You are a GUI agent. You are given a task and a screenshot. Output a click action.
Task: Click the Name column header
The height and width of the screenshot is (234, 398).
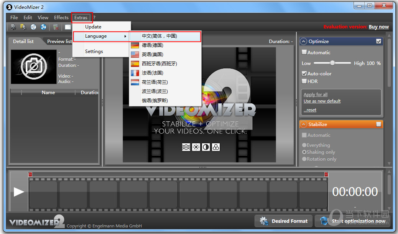click(x=48, y=93)
